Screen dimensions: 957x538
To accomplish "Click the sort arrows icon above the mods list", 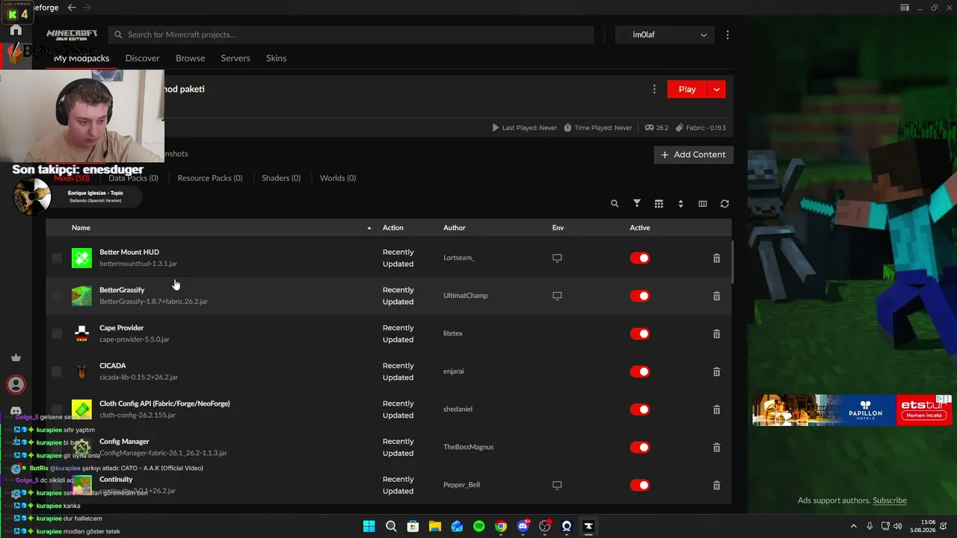I will 680,203.
